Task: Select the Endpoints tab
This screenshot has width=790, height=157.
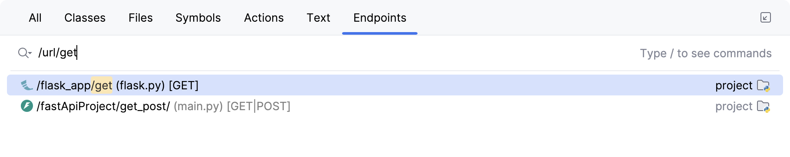Action: pyautogui.click(x=380, y=18)
